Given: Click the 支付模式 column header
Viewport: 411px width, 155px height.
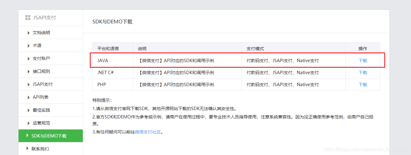Looking at the screenshot, I should [x=294, y=49].
